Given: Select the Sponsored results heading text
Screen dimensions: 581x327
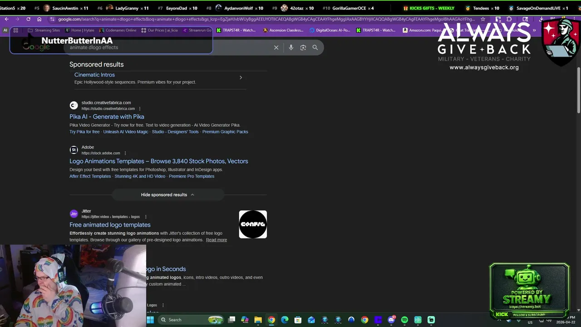Looking at the screenshot, I should click(96, 64).
